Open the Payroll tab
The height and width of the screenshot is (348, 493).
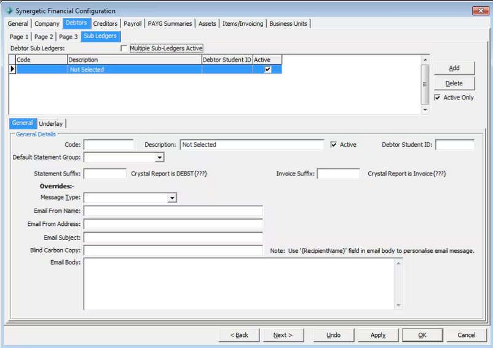[x=132, y=24]
